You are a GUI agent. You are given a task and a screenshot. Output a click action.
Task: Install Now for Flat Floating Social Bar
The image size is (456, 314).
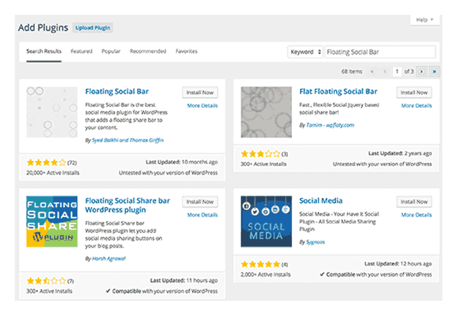pos(414,93)
